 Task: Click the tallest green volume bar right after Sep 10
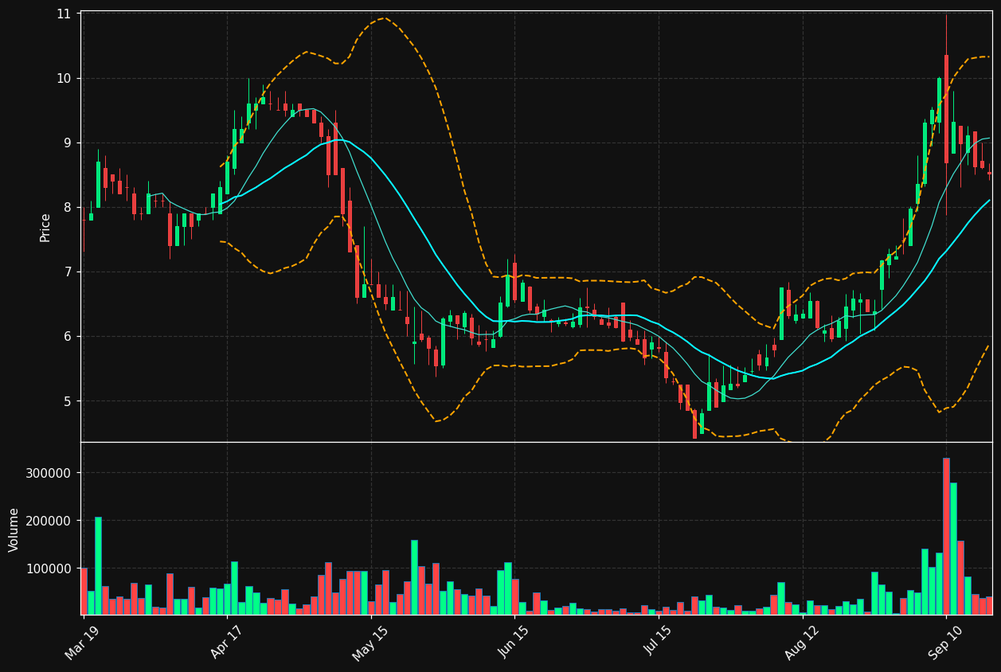pos(953,549)
